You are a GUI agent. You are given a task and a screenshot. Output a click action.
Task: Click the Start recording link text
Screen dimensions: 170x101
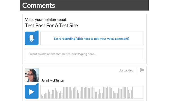(91, 39)
